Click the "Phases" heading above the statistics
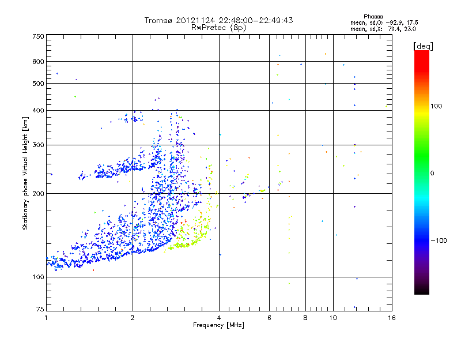This screenshot has width=461, height=346. 373,17
